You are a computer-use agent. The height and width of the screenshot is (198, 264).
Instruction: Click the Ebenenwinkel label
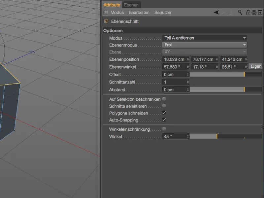tap(122, 67)
